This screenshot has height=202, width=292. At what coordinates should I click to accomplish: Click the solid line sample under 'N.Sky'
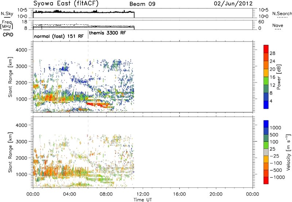[7, 17]
